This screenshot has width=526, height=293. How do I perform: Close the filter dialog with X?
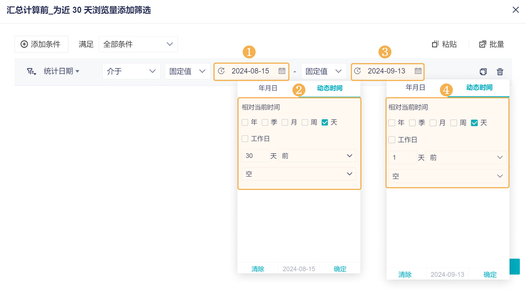click(516, 10)
